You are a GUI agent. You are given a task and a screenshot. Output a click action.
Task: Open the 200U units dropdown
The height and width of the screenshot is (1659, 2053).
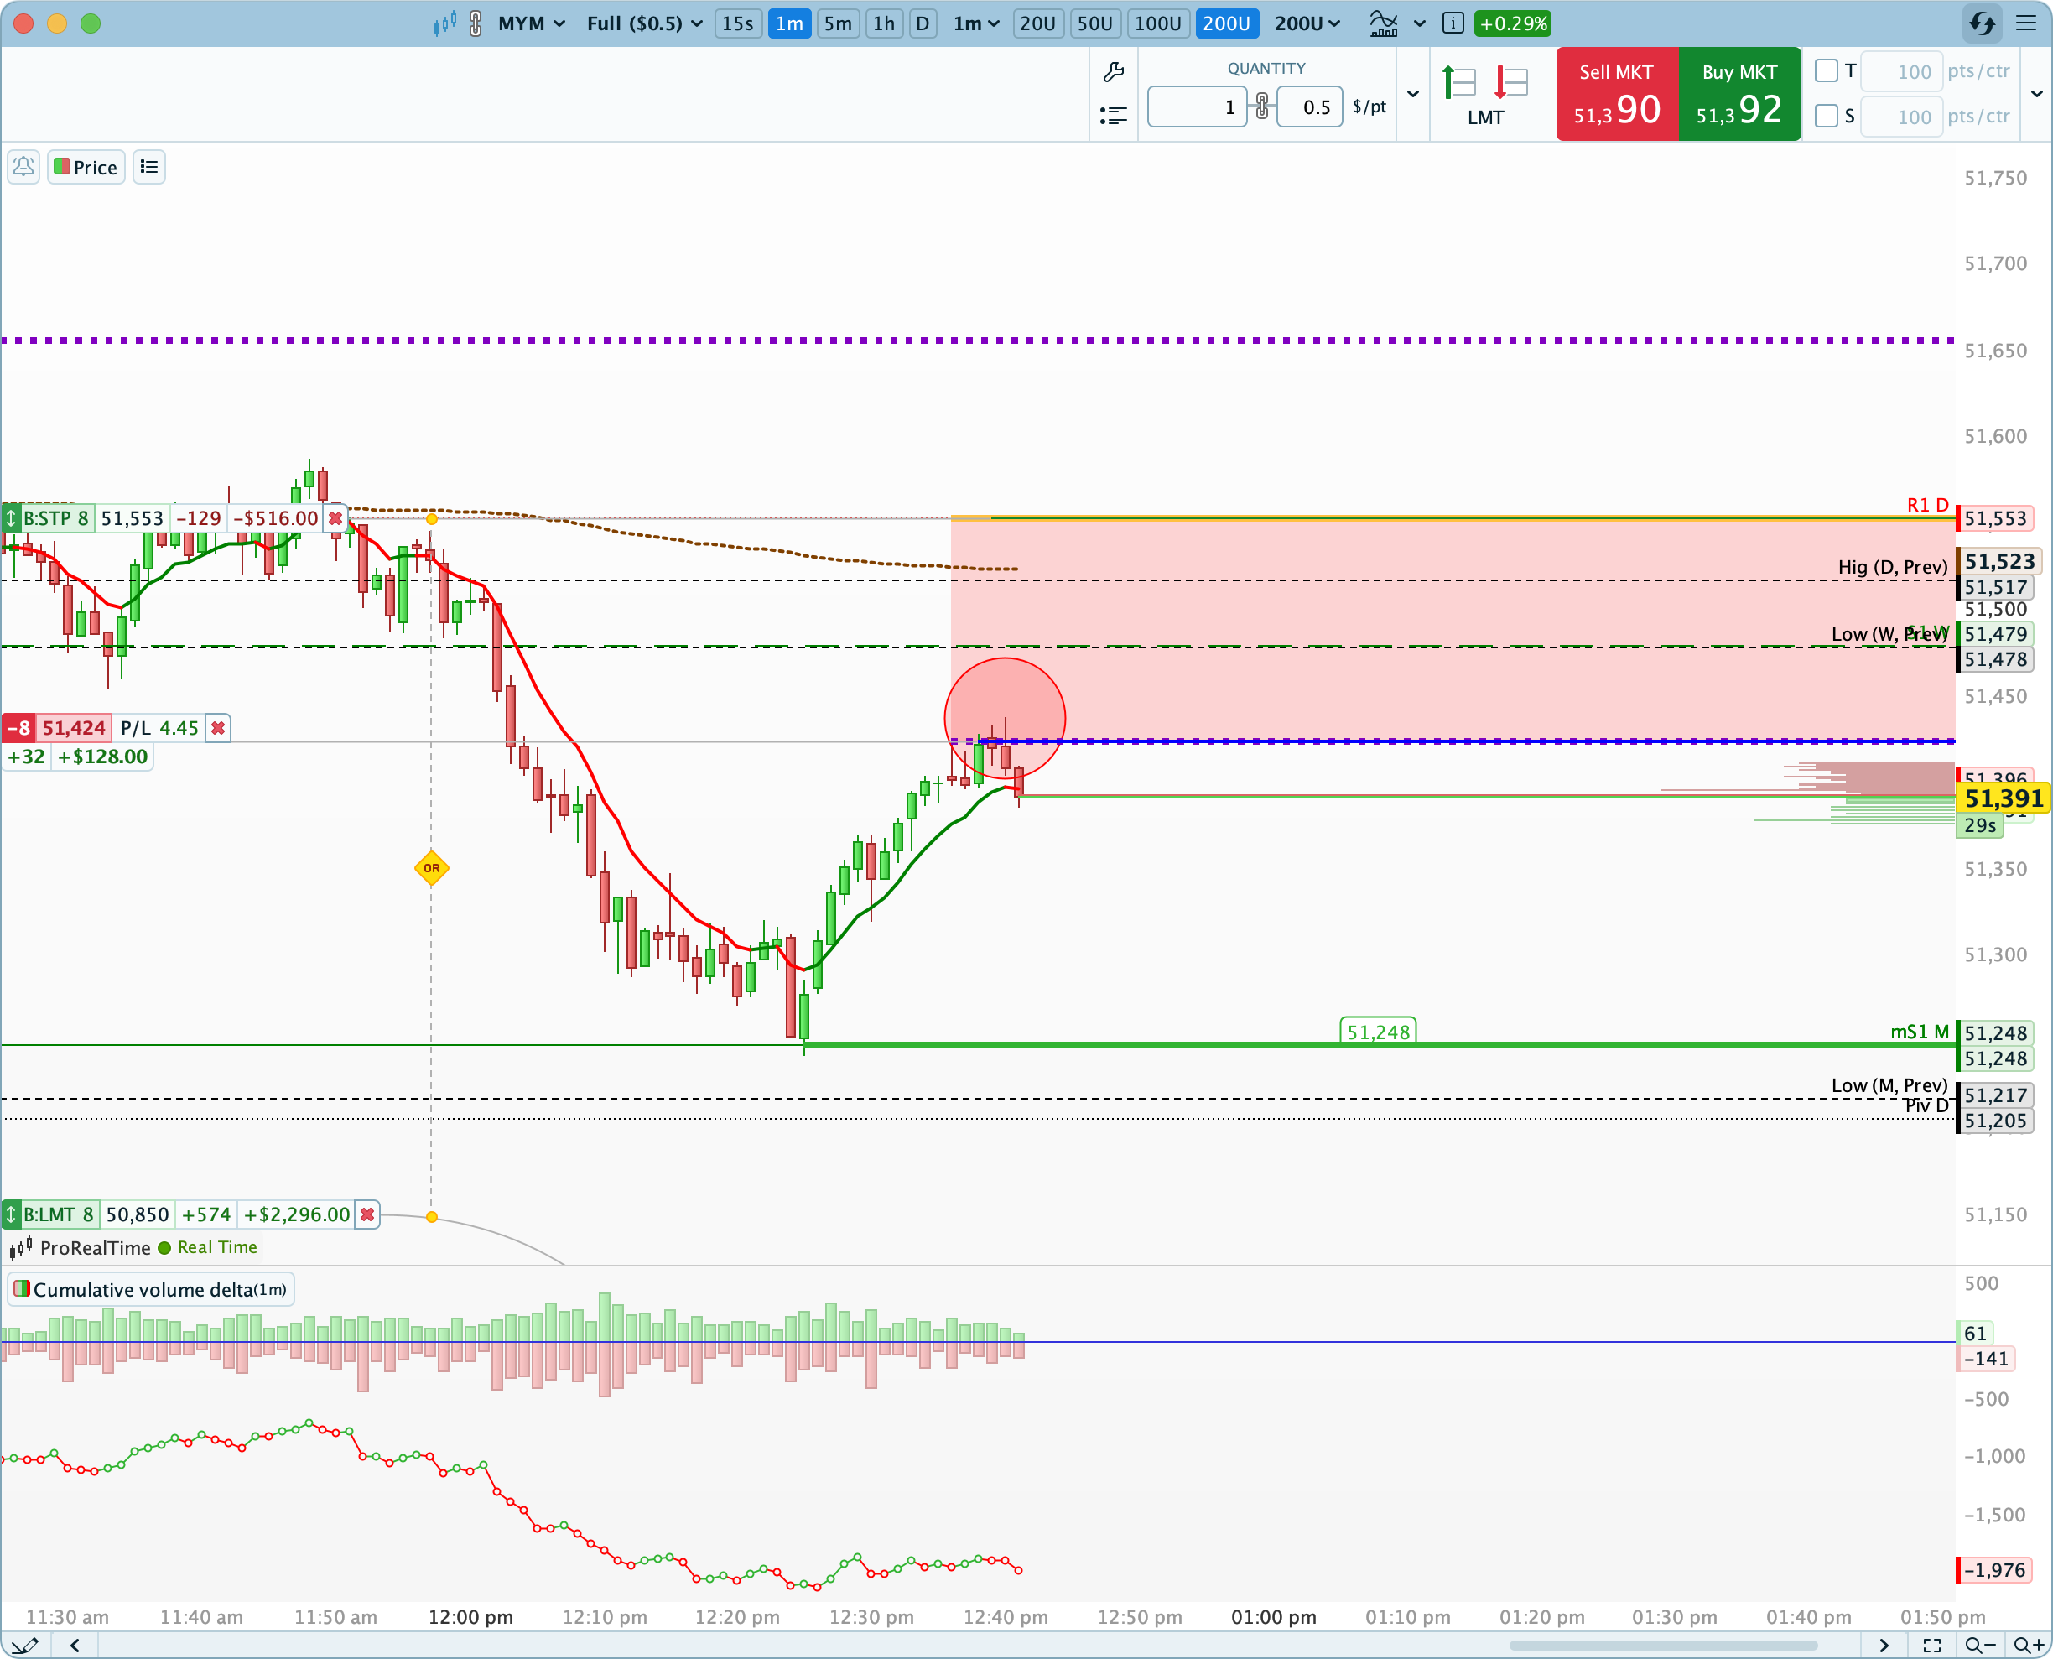coord(1307,23)
